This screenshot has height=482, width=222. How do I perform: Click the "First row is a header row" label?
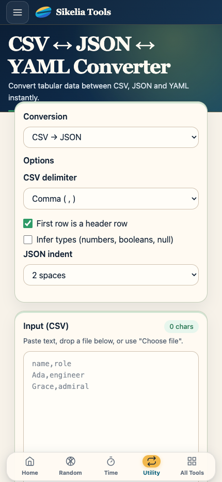tap(82, 223)
